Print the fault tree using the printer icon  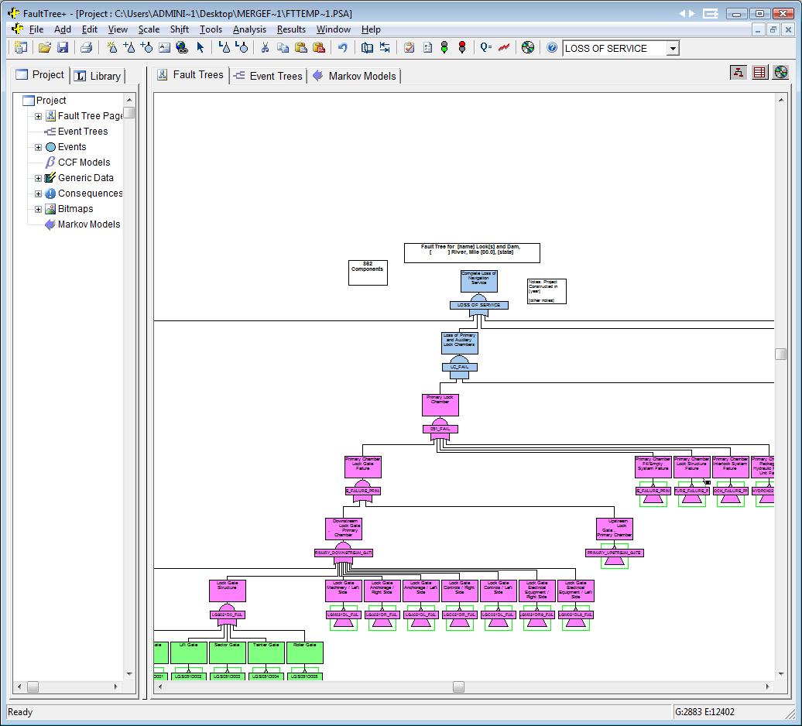click(87, 47)
